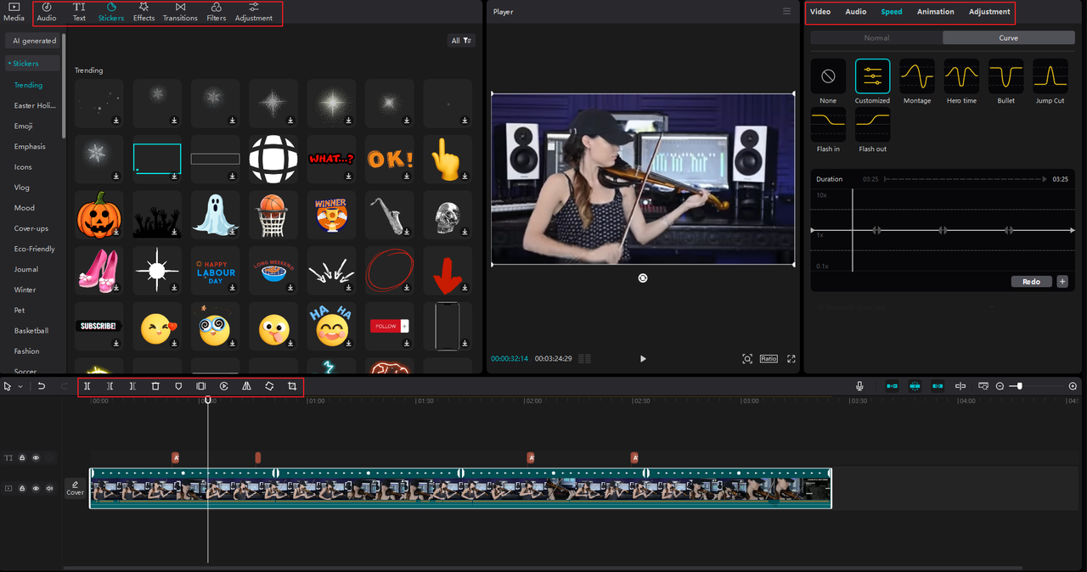Play the video in the Player

click(643, 359)
